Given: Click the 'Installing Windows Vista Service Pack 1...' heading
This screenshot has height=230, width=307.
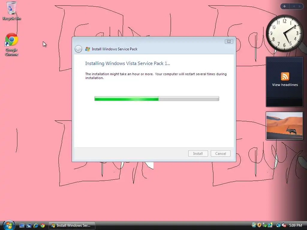Looking at the screenshot, I should [x=128, y=63].
